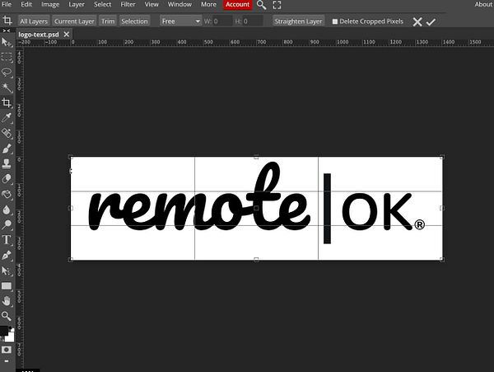Viewport: 494px width, 372px height.
Task: Enable Delete Cropped Pixels checkbox
Action: [x=334, y=21]
